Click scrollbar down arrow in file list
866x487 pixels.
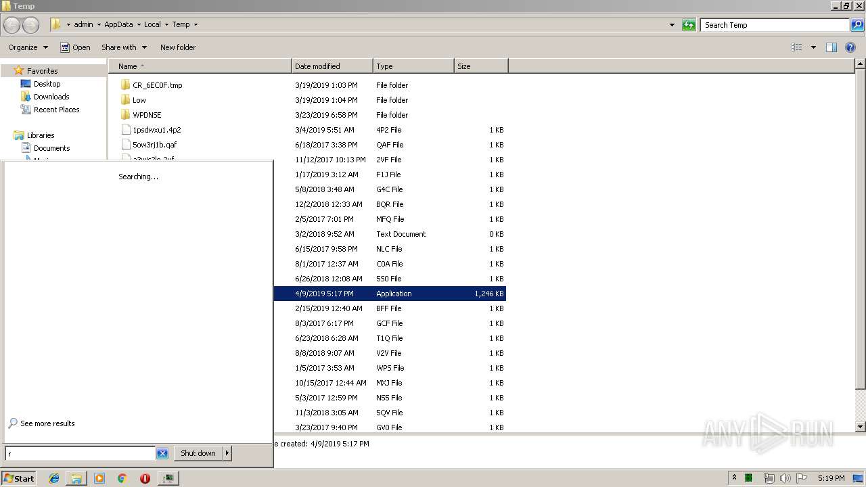pos(860,427)
